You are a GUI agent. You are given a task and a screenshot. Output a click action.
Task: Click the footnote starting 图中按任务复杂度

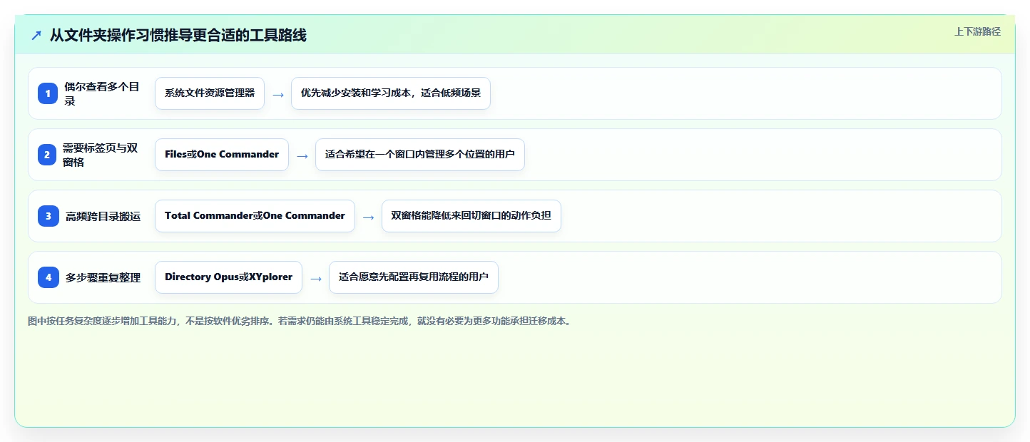tap(299, 321)
